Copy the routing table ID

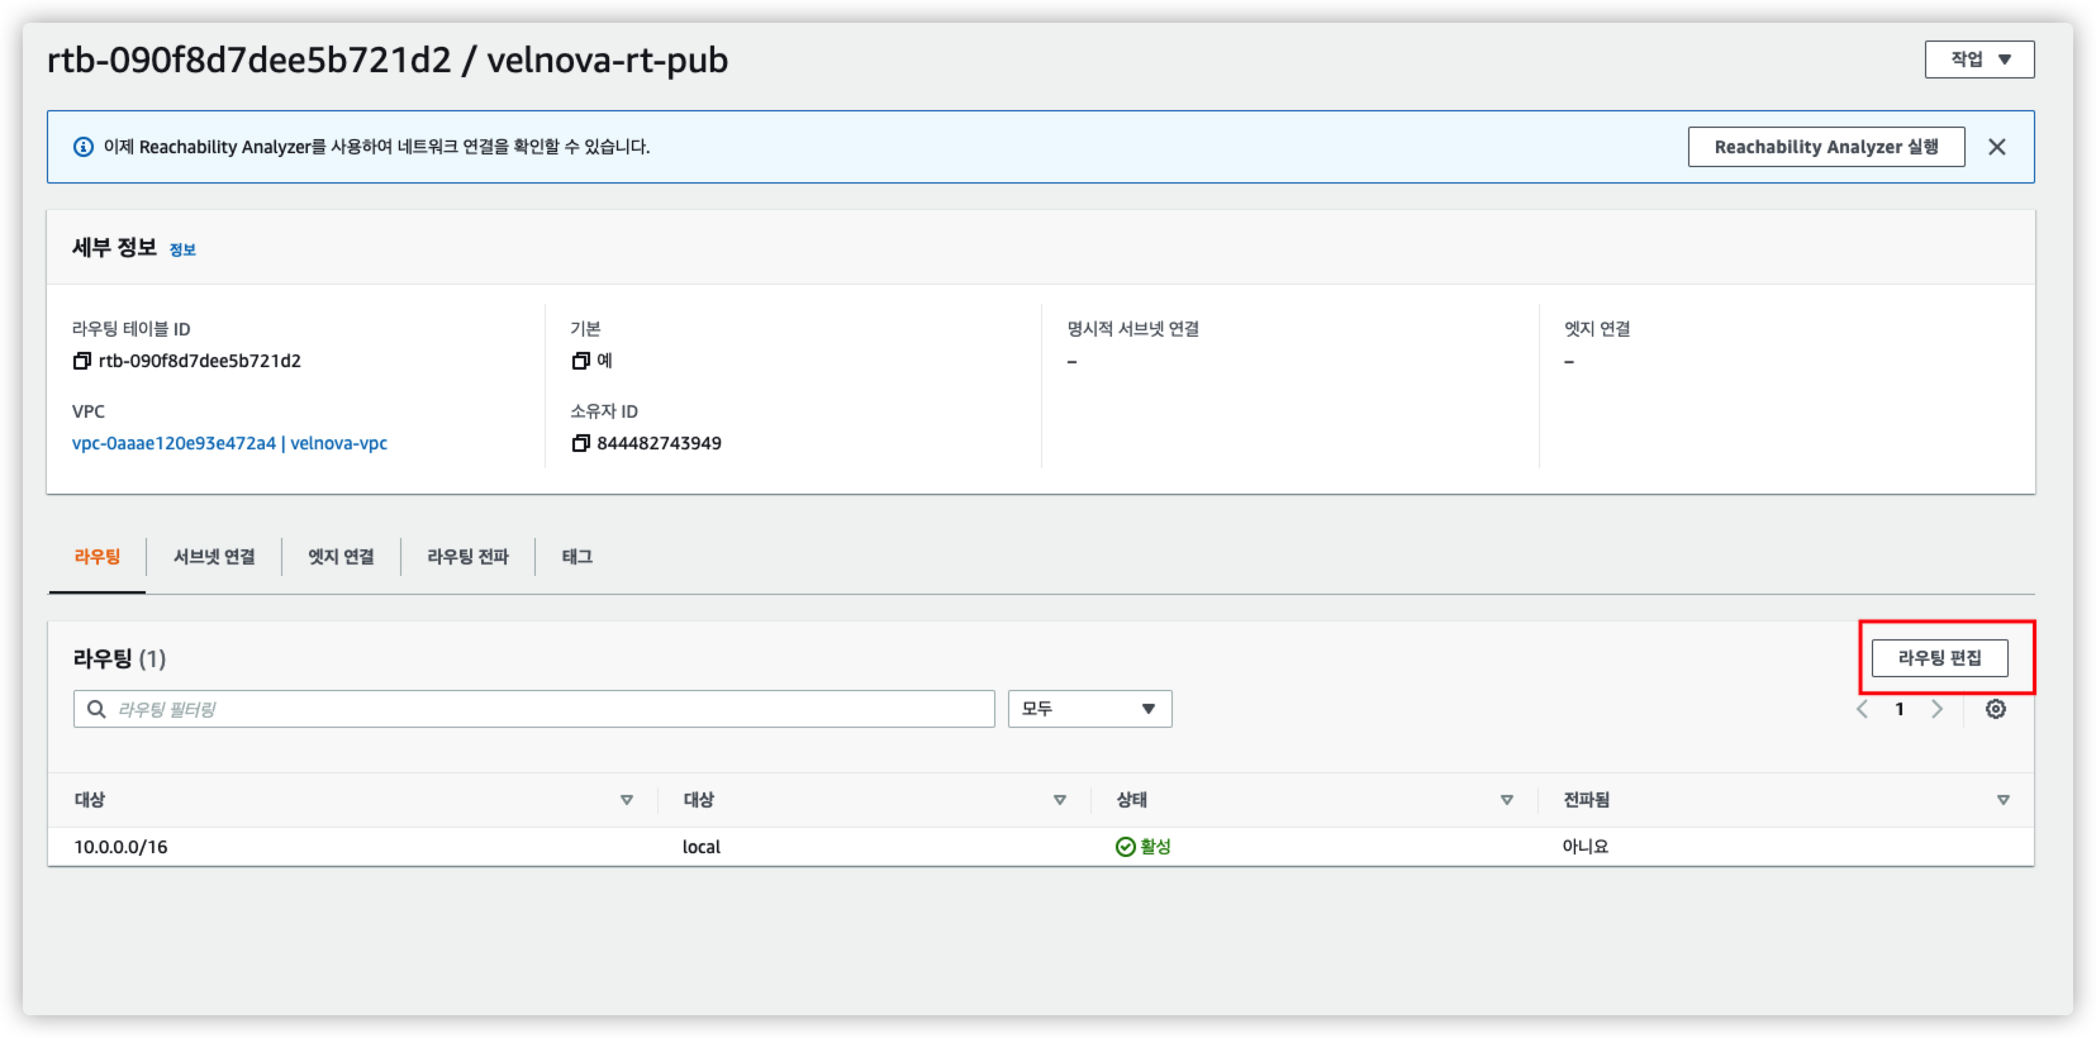click(81, 360)
